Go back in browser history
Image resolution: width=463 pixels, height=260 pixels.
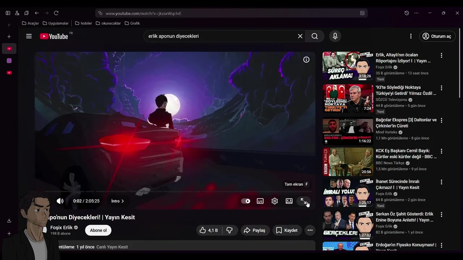37,13
